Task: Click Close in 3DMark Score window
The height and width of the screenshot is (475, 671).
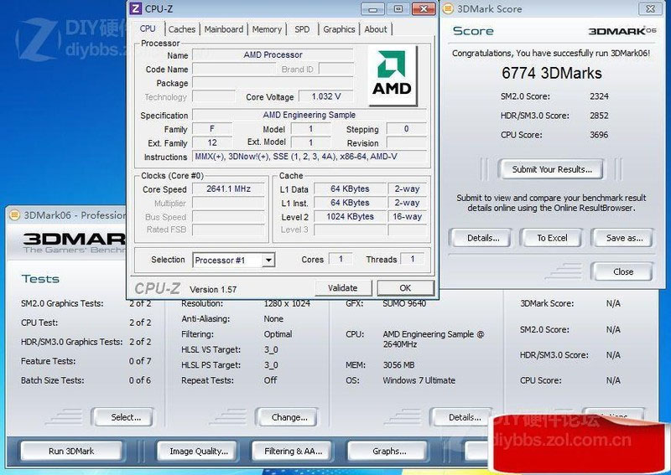Action: tap(623, 272)
